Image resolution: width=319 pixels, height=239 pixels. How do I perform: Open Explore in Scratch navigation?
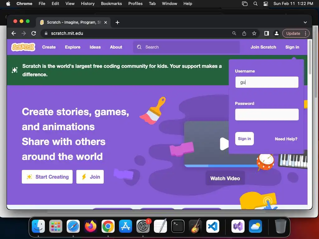(x=73, y=47)
